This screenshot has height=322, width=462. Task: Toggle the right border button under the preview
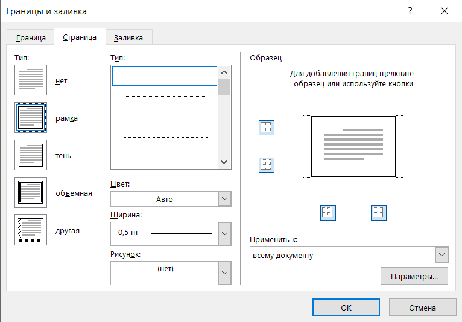click(x=379, y=213)
